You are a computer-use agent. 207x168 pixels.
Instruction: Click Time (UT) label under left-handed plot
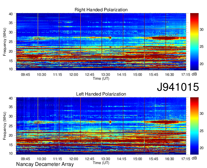coord(101,163)
